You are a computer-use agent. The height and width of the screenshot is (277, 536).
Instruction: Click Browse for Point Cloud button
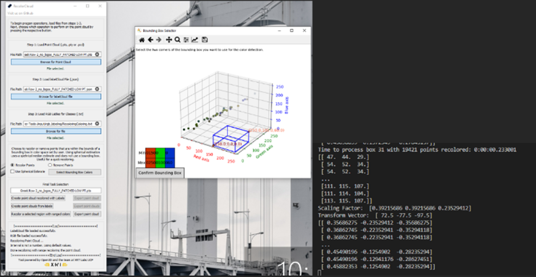[x=56, y=62]
